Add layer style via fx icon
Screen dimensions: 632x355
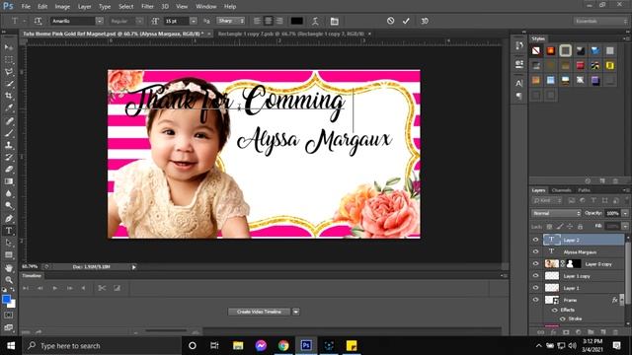pos(553,332)
